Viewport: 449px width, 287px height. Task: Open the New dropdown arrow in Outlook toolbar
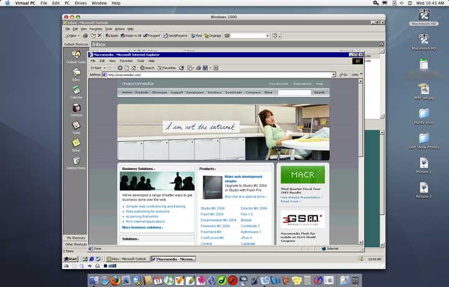79,36
